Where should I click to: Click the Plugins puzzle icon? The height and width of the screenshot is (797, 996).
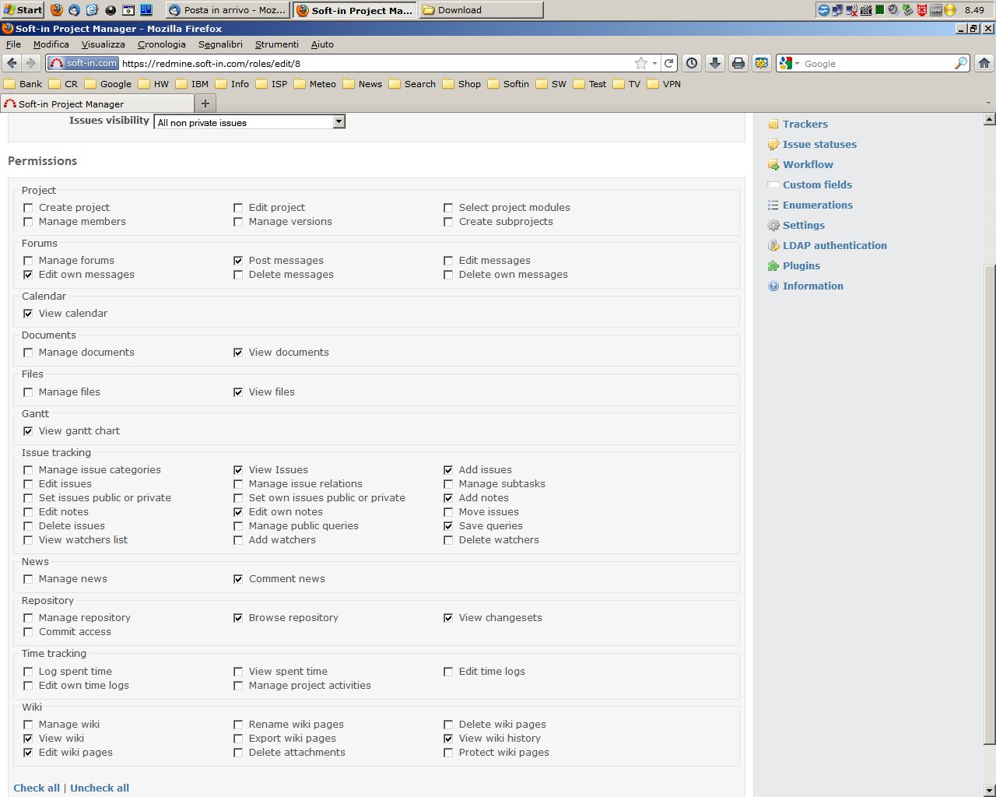point(773,266)
